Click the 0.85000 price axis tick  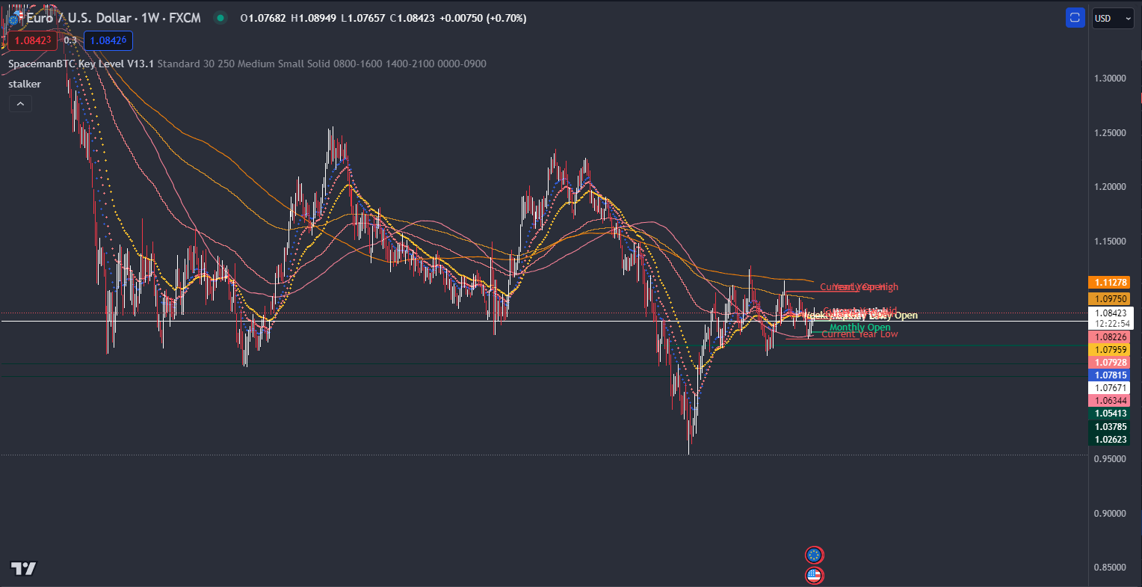(x=1110, y=568)
